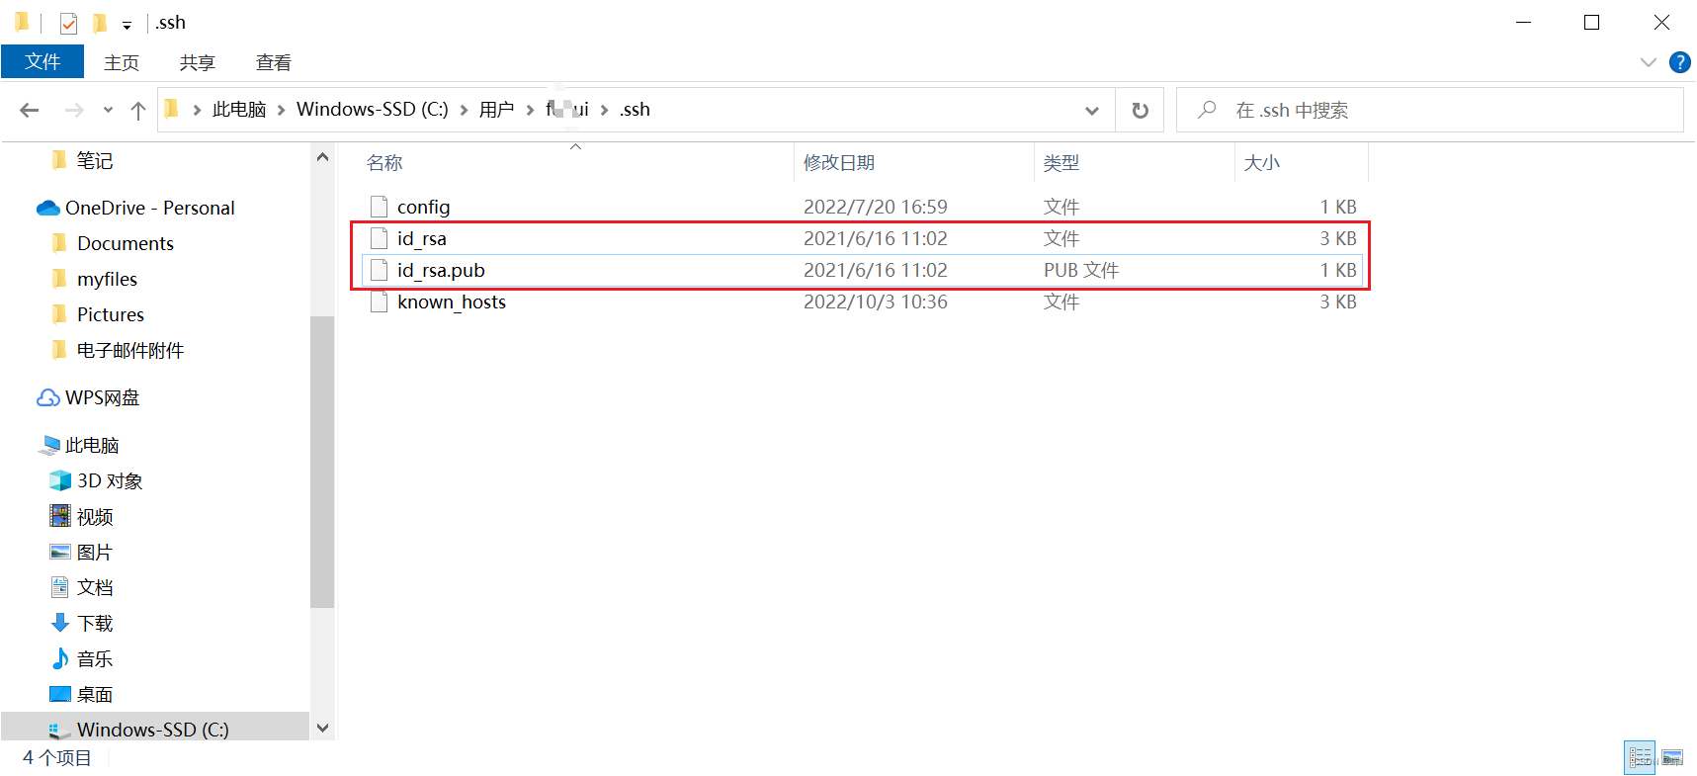Switch to the 主页 ribbon tab
The image size is (1697, 776).
pos(122,62)
